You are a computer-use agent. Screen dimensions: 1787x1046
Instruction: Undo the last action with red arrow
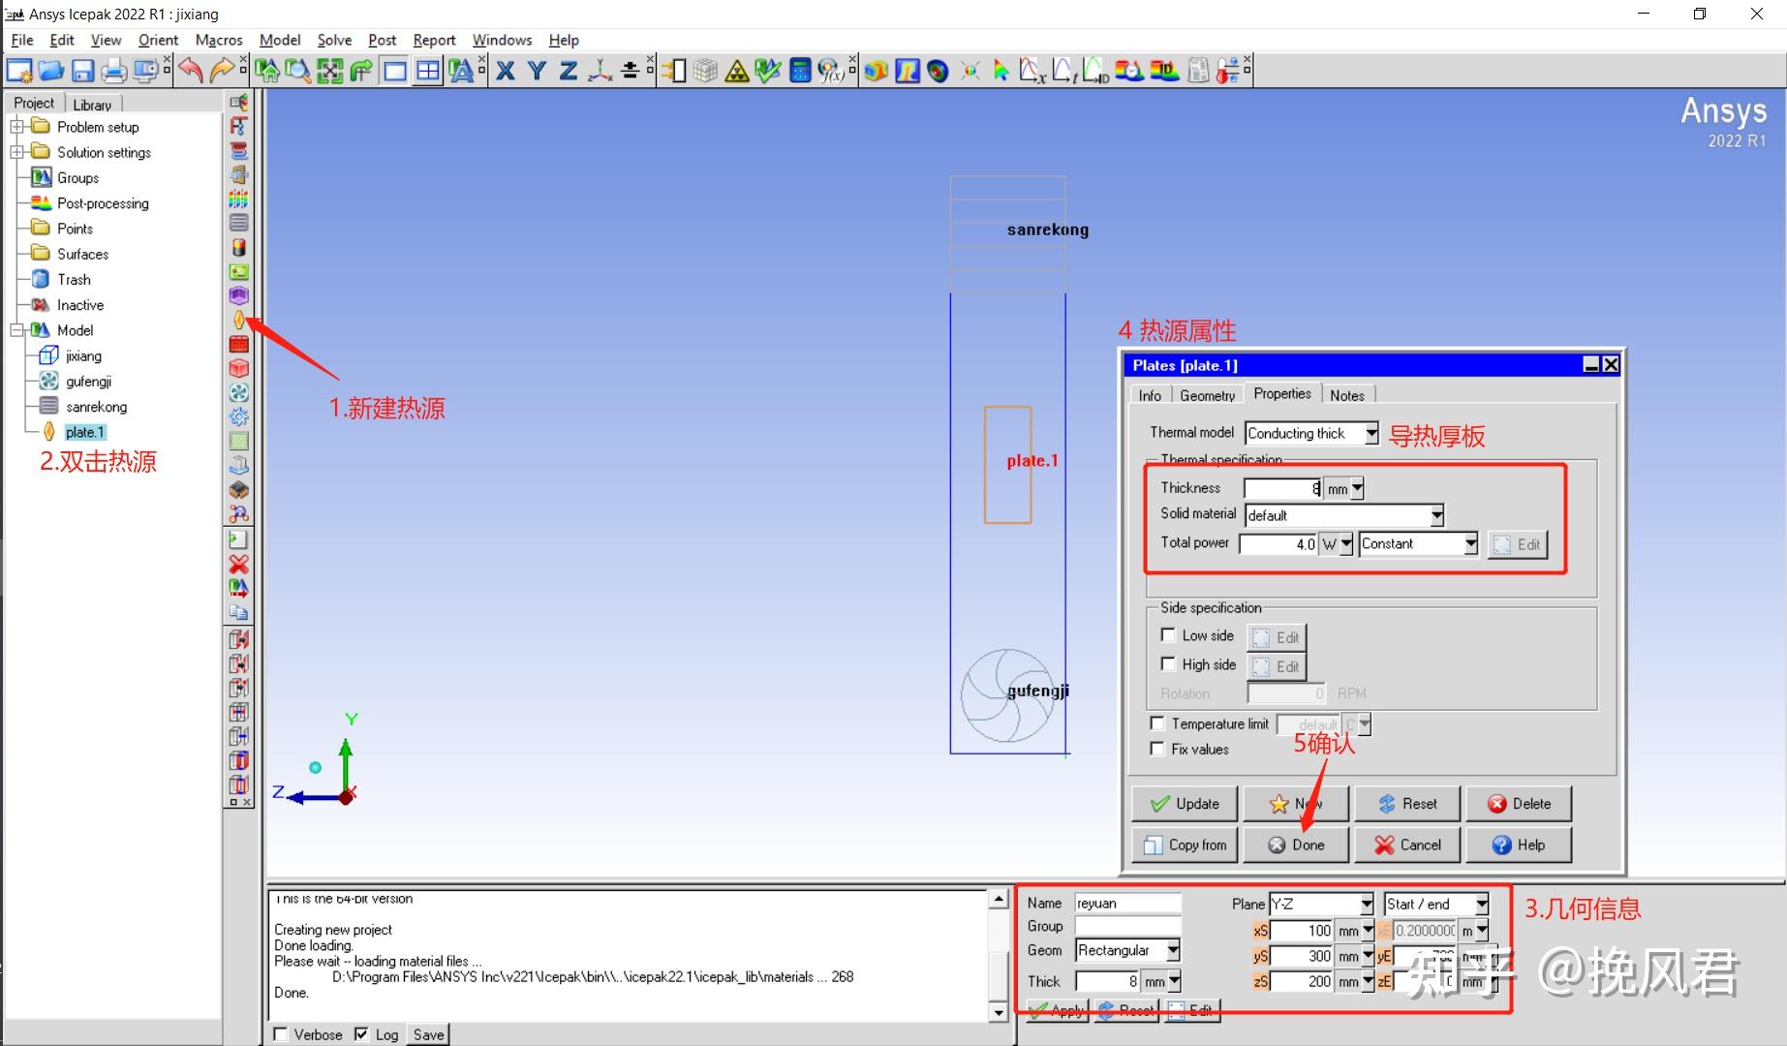192,71
